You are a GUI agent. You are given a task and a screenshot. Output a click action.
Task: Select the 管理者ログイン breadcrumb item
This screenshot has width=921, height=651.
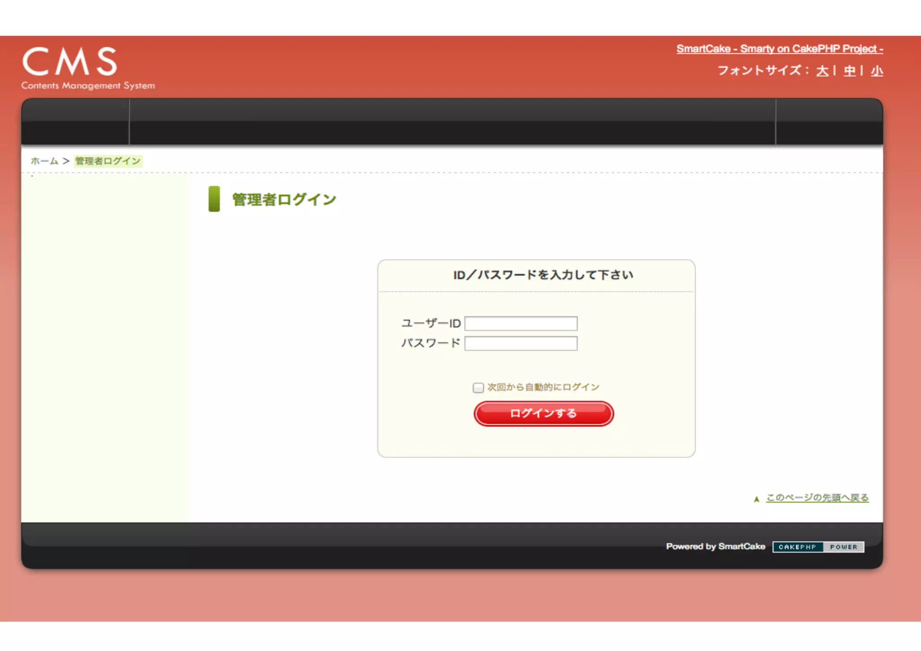click(108, 161)
